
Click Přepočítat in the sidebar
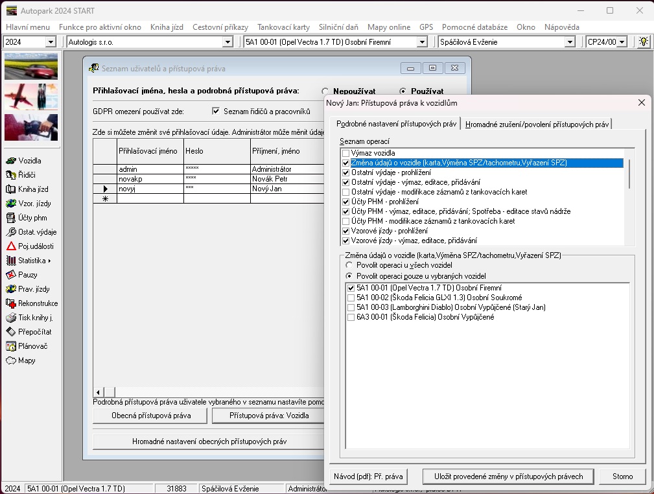(29, 332)
